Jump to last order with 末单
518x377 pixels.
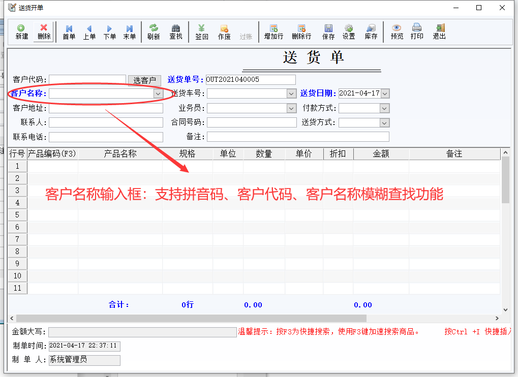(x=130, y=32)
